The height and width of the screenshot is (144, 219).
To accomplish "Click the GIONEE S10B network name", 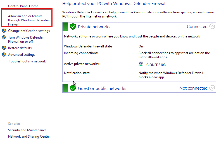I will pos(156,65).
